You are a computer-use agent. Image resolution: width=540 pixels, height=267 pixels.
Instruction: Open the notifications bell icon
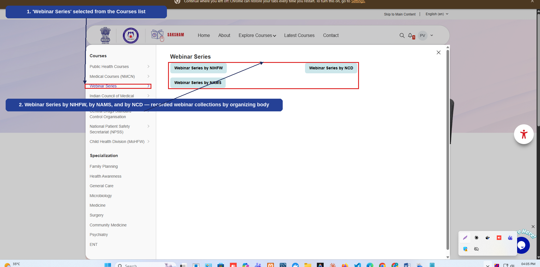click(x=411, y=36)
